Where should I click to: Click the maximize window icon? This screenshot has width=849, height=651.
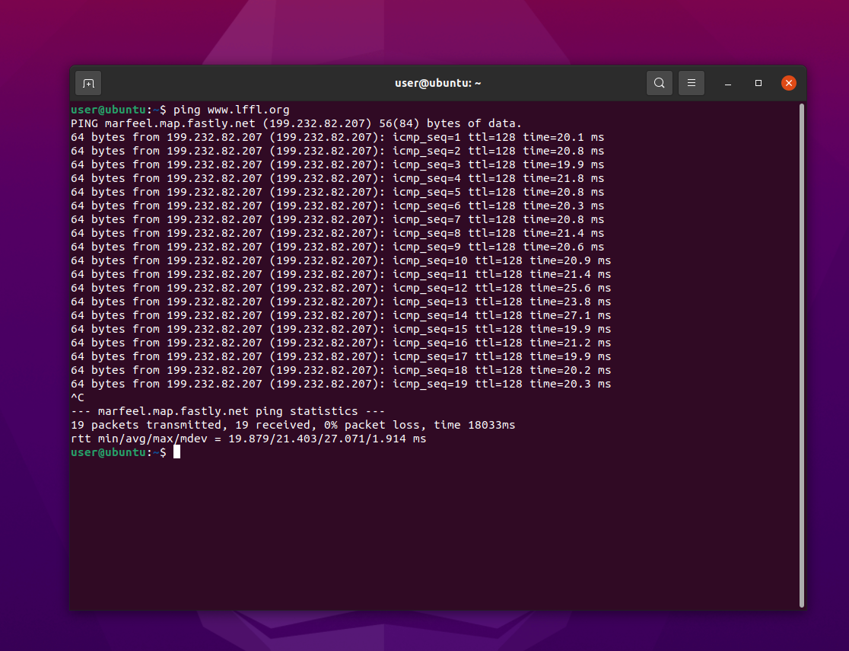point(758,82)
